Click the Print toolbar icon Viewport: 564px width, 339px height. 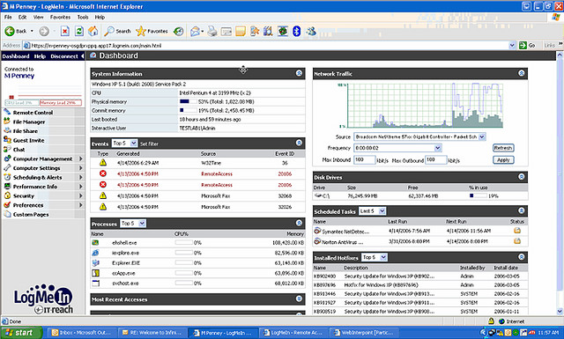(x=212, y=32)
